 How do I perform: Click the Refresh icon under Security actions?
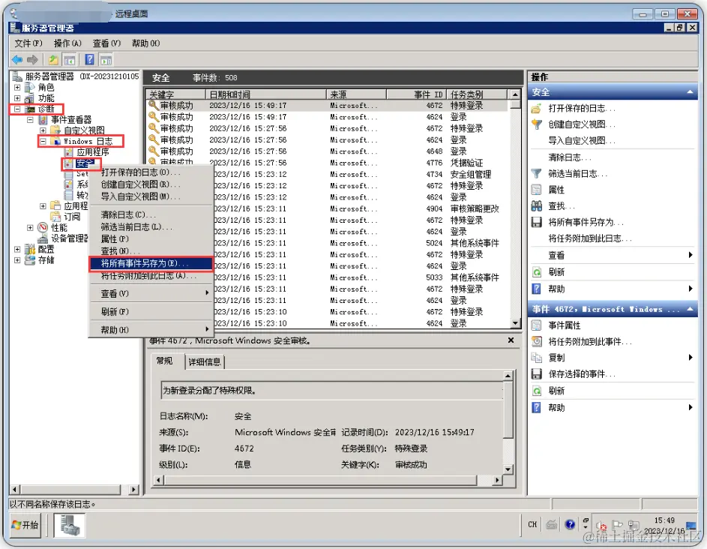point(537,272)
